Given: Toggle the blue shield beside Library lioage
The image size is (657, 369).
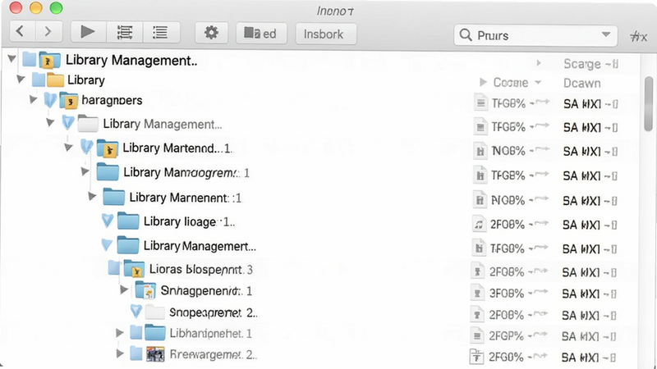Looking at the screenshot, I should pyautogui.click(x=108, y=220).
